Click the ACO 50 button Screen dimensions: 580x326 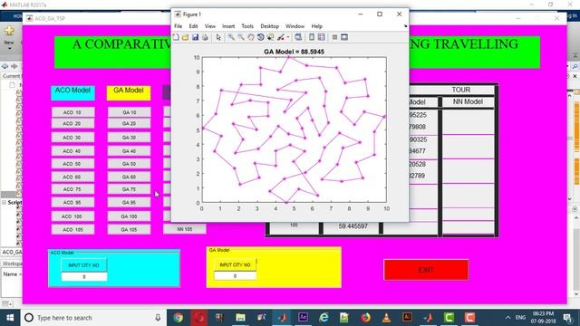[x=72, y=163]
